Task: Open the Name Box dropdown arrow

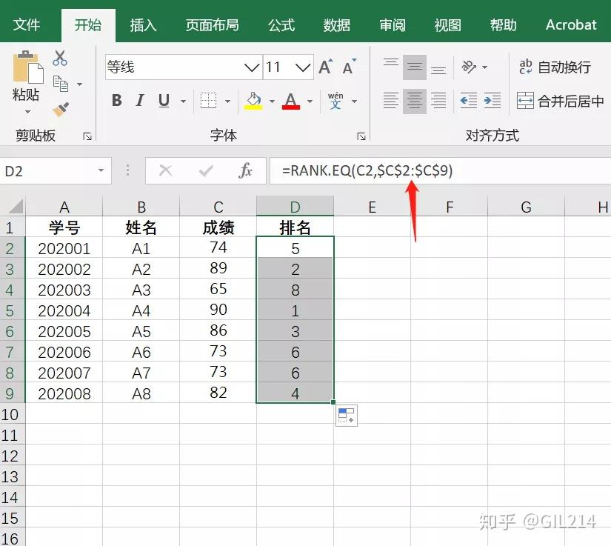Action: (x=100, y=170)
